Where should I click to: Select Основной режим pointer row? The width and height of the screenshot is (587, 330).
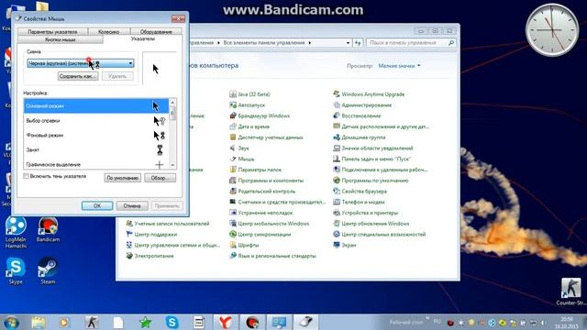coord(96,106)
